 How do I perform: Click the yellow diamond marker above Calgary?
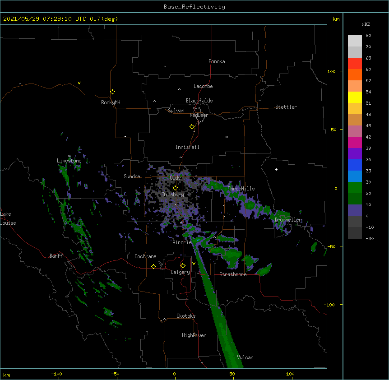183,266
